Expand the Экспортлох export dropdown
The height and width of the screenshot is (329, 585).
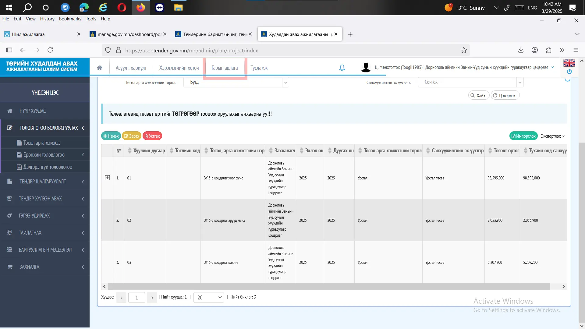pyautogui.click(x=553, y=136)
